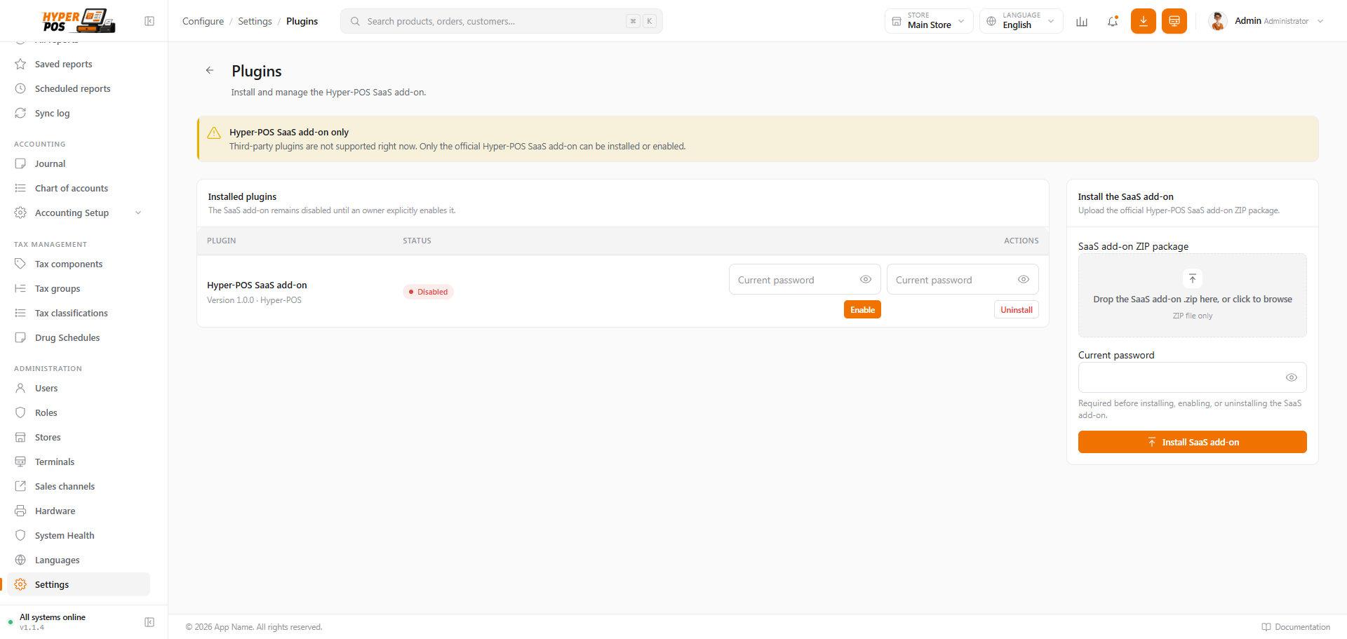Toggle password visibility in first Current password field
The image size is (1347, 639).
866,279
